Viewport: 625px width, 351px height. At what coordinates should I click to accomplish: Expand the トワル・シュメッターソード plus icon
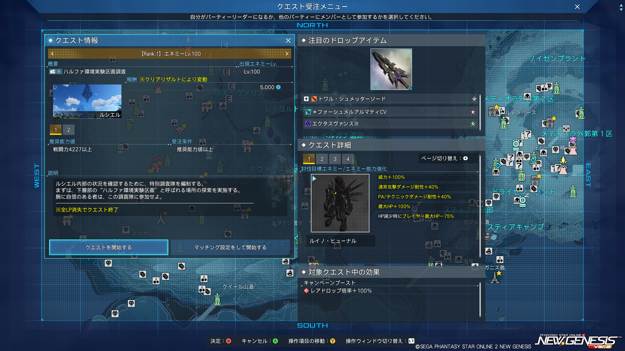point(306,99)
